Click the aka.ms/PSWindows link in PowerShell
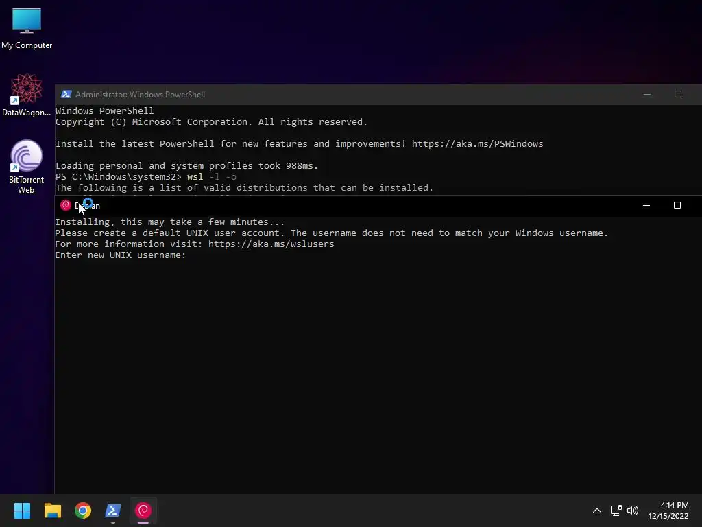This screenshot has width=702, height=527. [477, 144]
